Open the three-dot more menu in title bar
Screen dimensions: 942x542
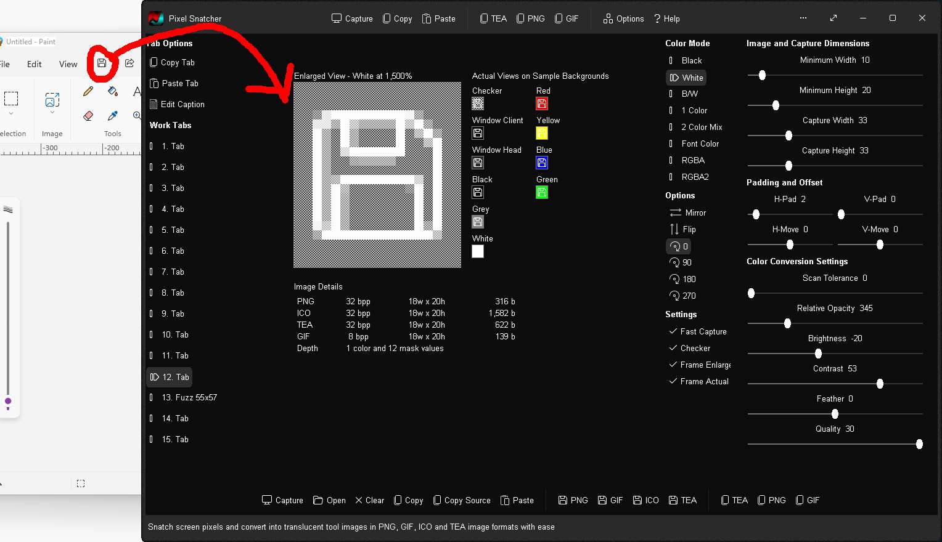point(803,18)
